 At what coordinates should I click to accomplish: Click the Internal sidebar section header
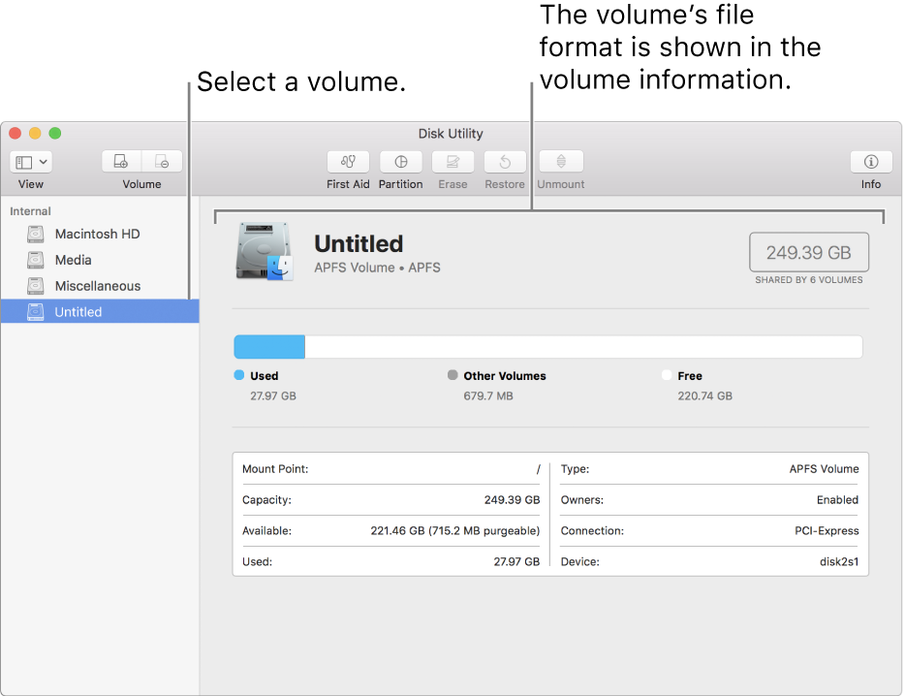click(x=31, y=211)
